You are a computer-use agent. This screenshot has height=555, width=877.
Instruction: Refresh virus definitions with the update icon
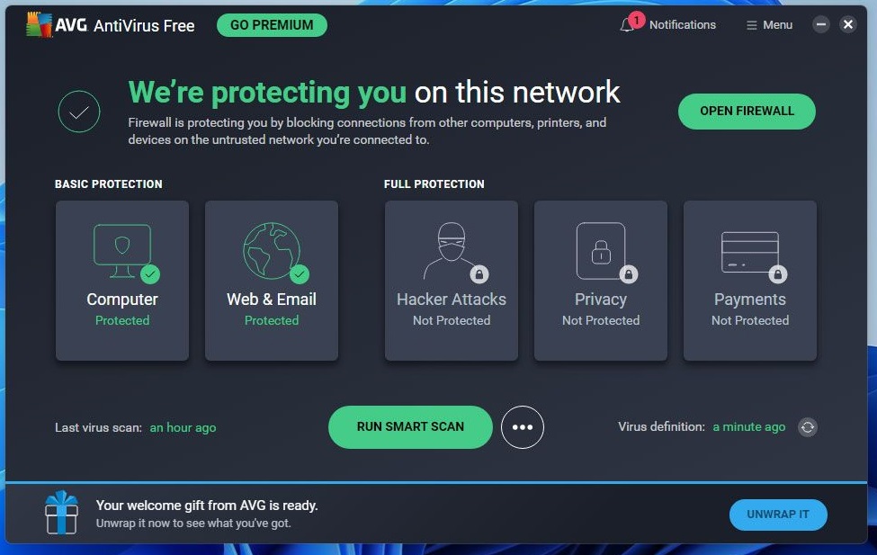[x=808, y=427]
